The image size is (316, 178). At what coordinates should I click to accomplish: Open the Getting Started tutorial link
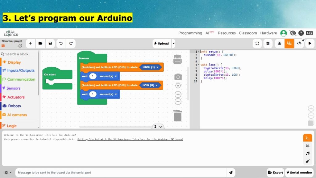coord(130,139)
